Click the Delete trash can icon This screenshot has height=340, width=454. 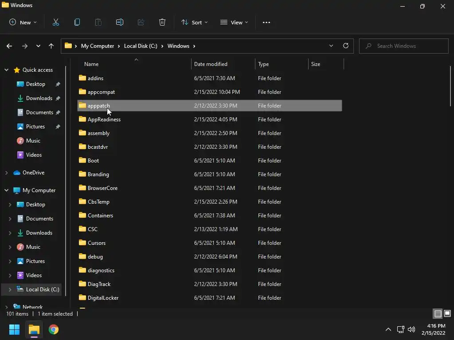point(162,22)
